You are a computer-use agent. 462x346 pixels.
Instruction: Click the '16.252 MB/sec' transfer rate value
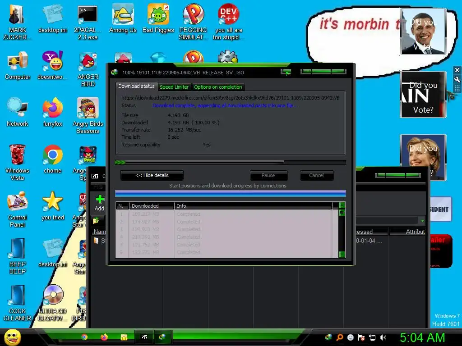(185, 130)
